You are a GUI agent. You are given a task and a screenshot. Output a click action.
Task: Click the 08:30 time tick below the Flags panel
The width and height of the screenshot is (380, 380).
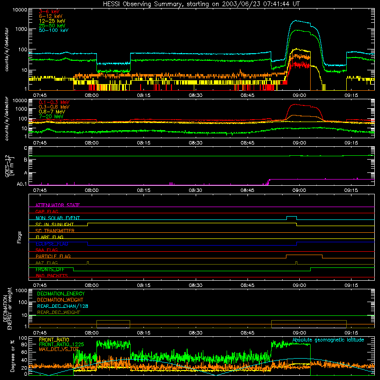pyautogui.click(x=195, y=285)
